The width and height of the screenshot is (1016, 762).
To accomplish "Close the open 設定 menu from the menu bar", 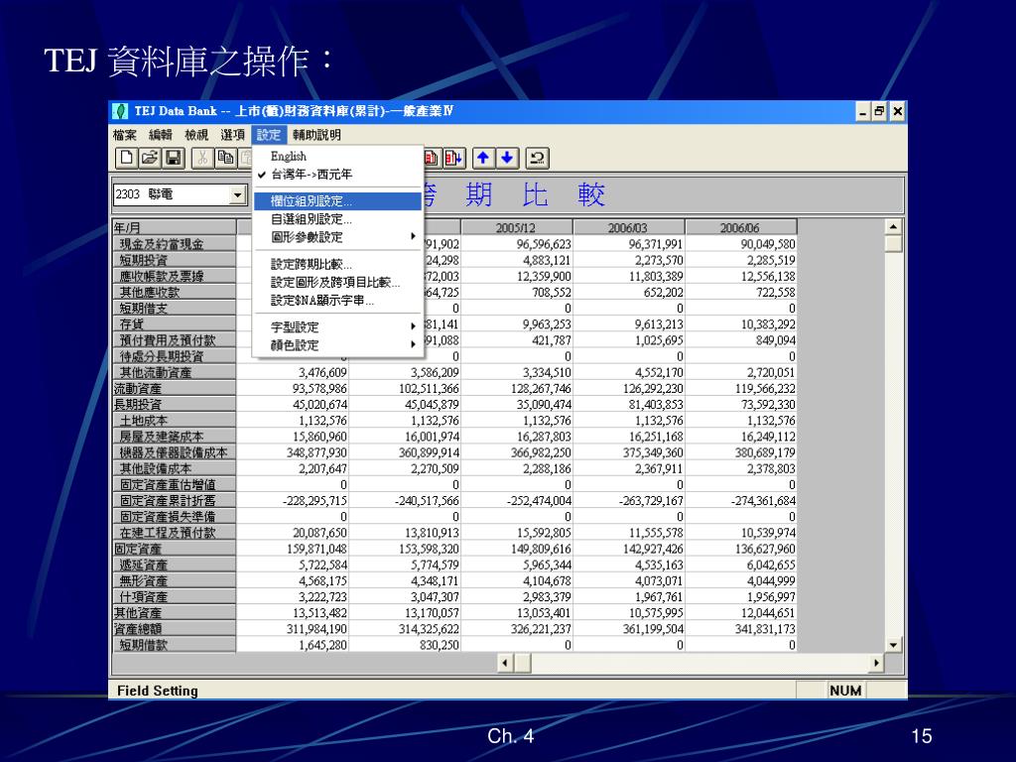I will (269, 135).
